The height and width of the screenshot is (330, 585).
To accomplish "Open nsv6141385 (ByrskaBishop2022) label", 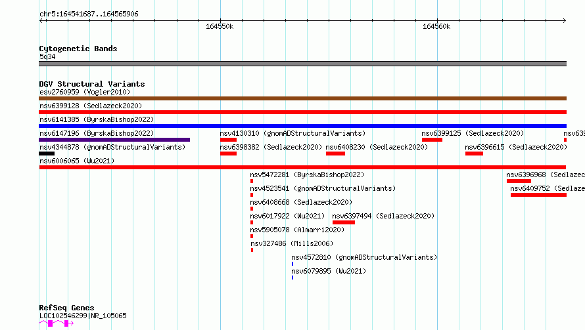I will click(97, 119).
